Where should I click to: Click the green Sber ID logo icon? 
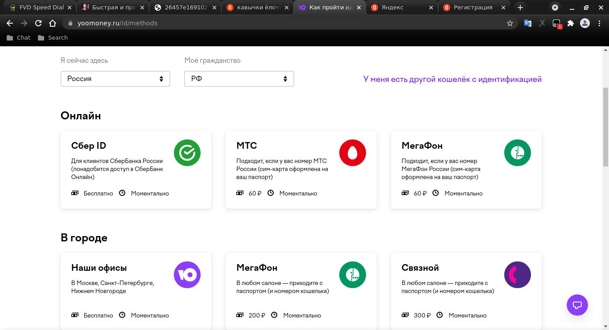187,153
